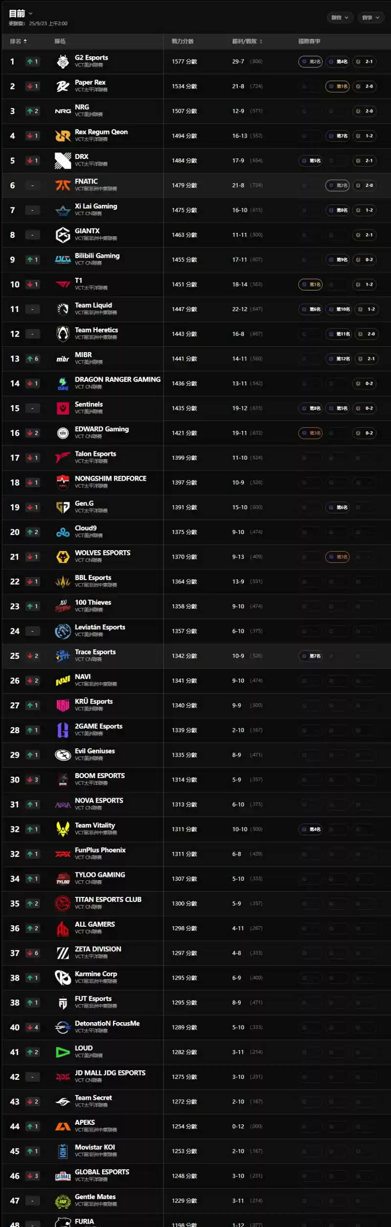Click the Team Vitality logo icon
The width and height of the screenshot is (391, 1227).
[63, 829]
